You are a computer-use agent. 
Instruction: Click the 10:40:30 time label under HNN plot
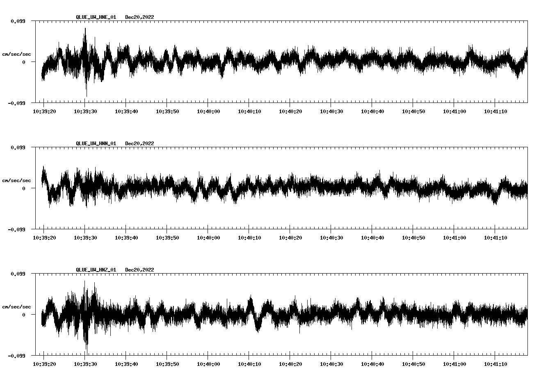[331, 237]
